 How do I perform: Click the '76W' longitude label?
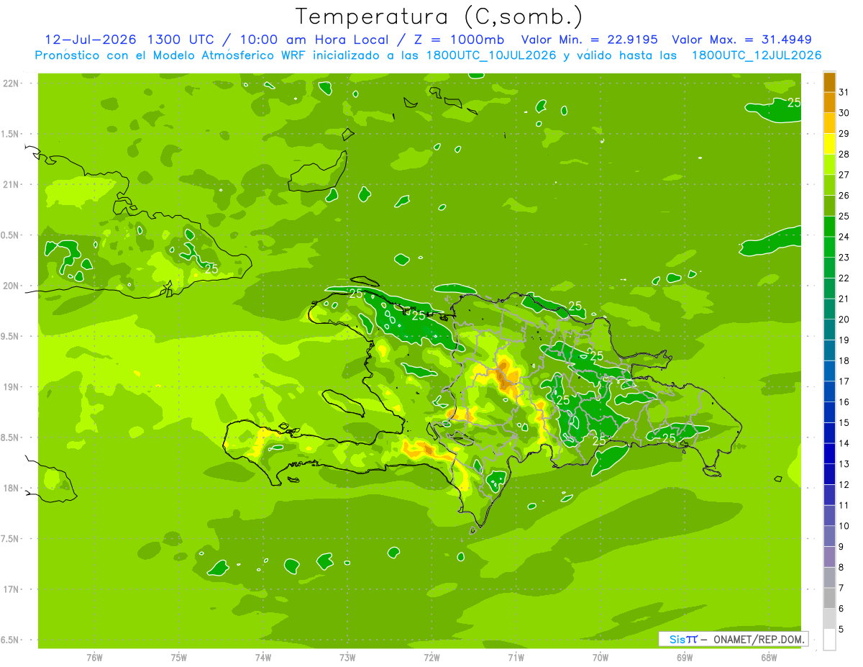[94, 658]
